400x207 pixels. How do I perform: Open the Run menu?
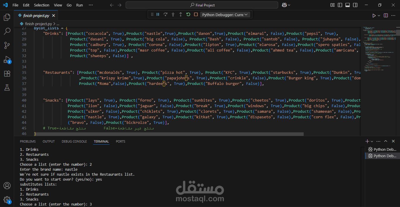point(79,5)
